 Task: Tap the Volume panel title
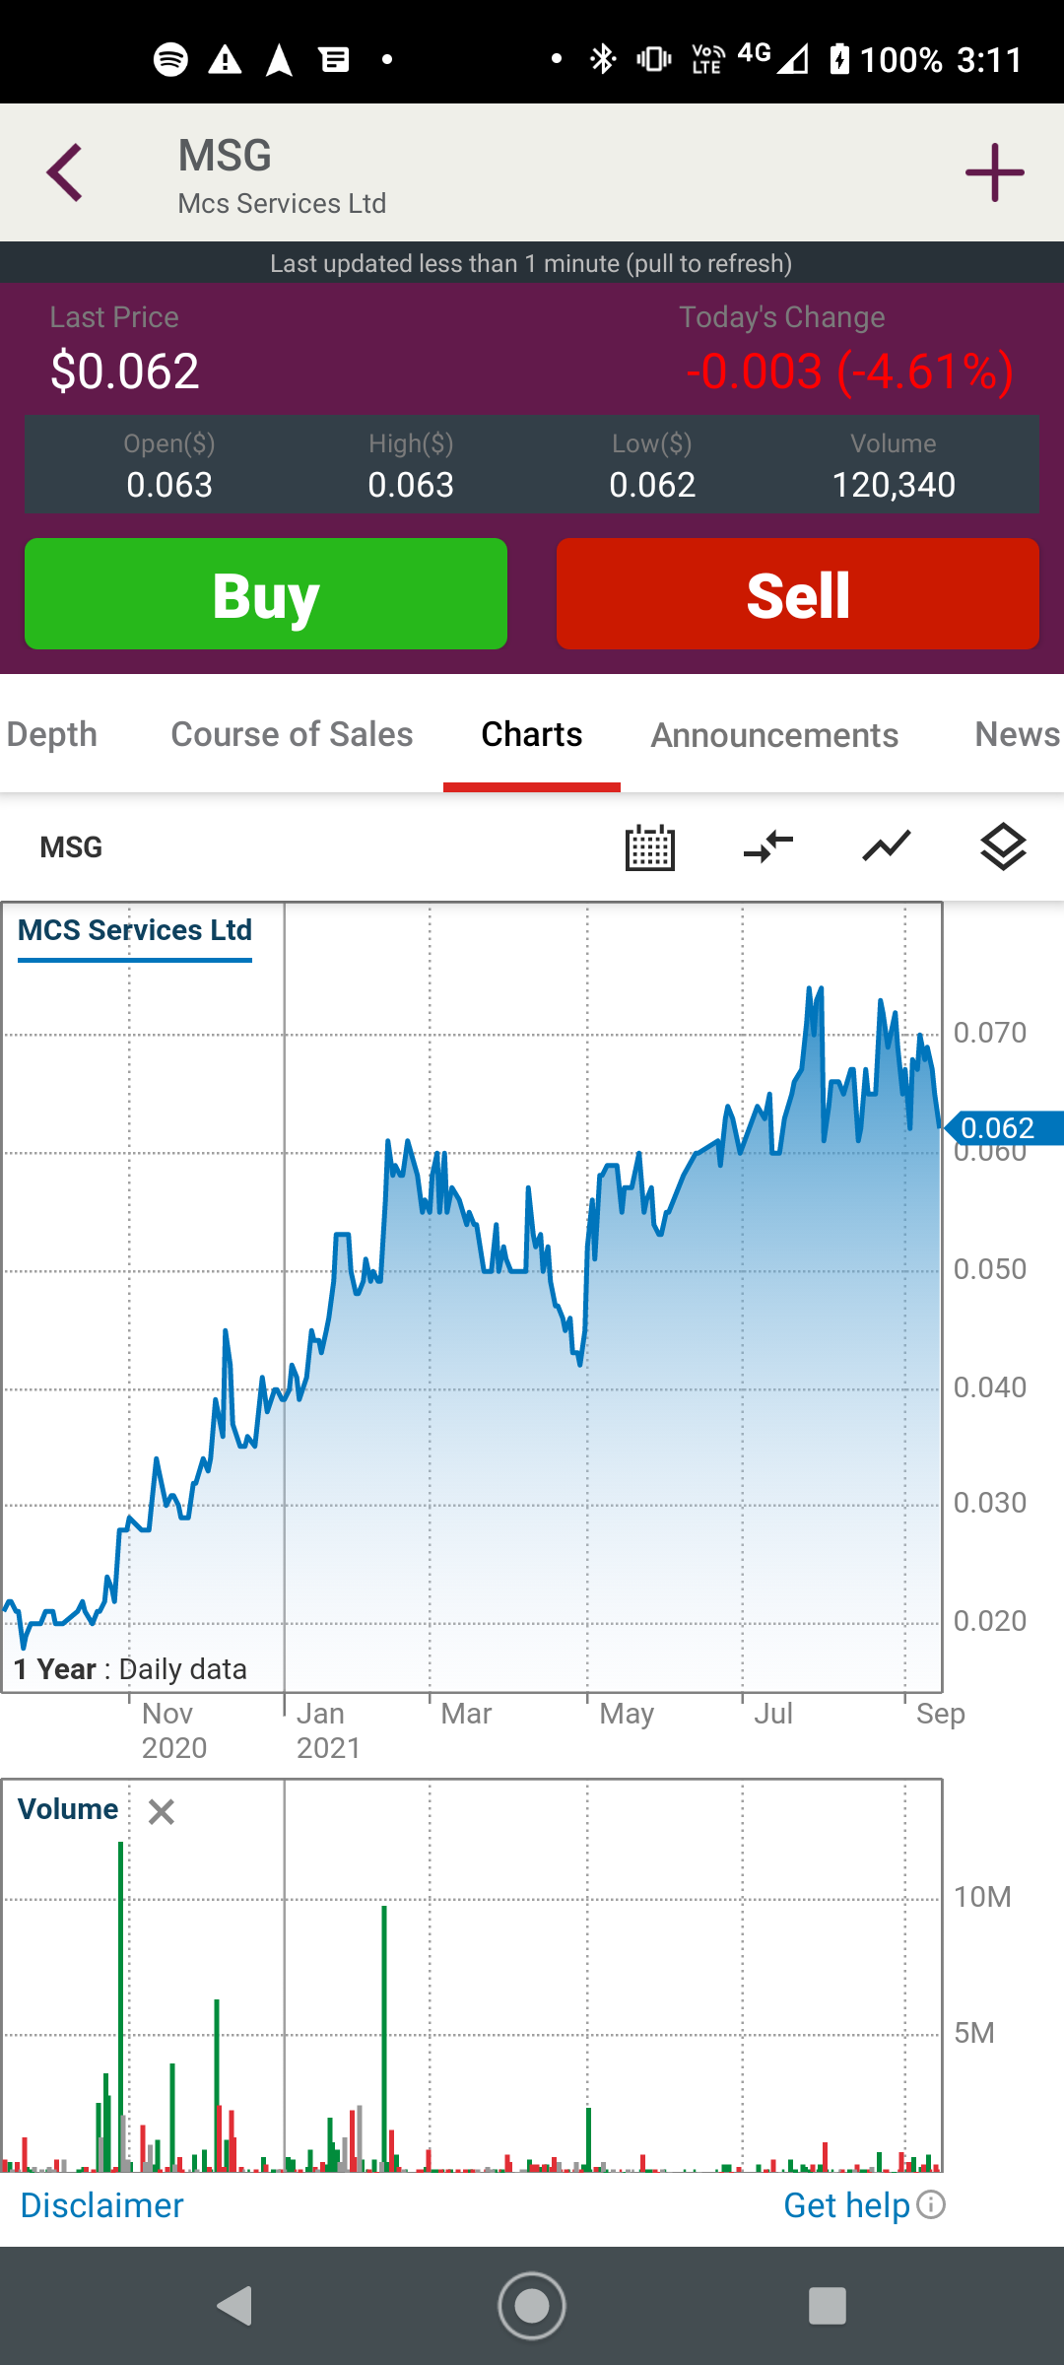click(x=68, y=1809)
